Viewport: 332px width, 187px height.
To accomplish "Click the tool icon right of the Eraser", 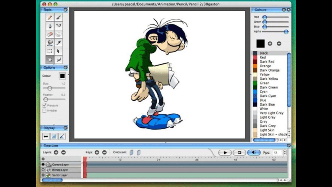I will (59, 34).
